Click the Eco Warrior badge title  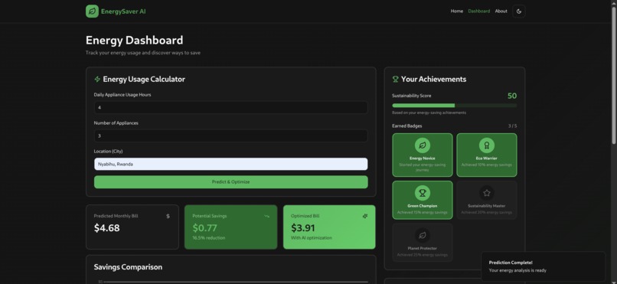click(x=487, y=158)
